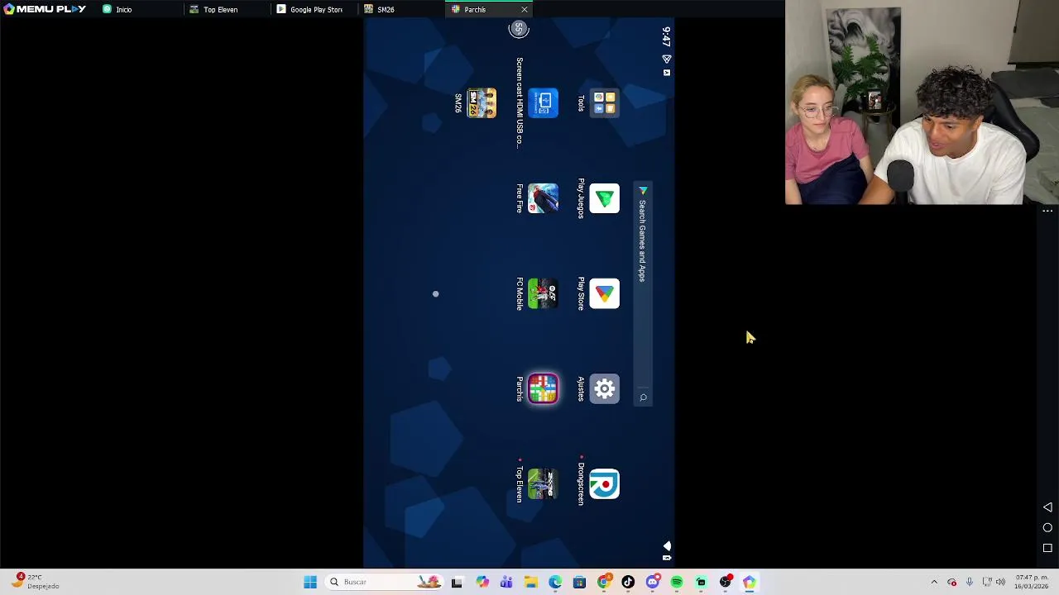This screenshot has height=595, width=1059.
Task: Open the weather widget showing 22°C
Action: [36, 582]
